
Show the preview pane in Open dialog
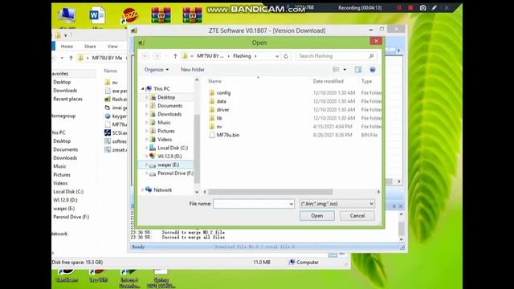pyautogui.click(x=358, y=70)
